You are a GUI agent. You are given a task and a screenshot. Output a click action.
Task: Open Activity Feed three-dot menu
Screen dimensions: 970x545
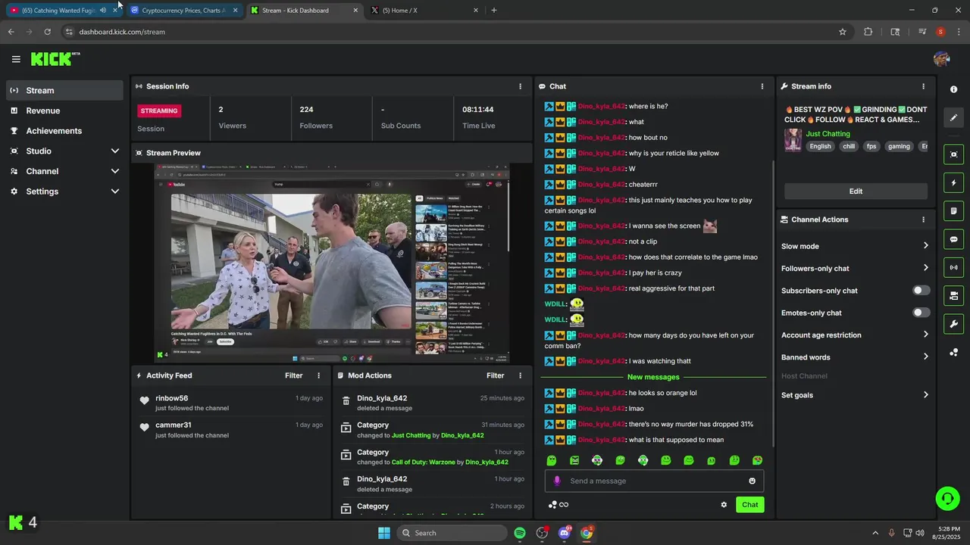click(x=318, y=375)
